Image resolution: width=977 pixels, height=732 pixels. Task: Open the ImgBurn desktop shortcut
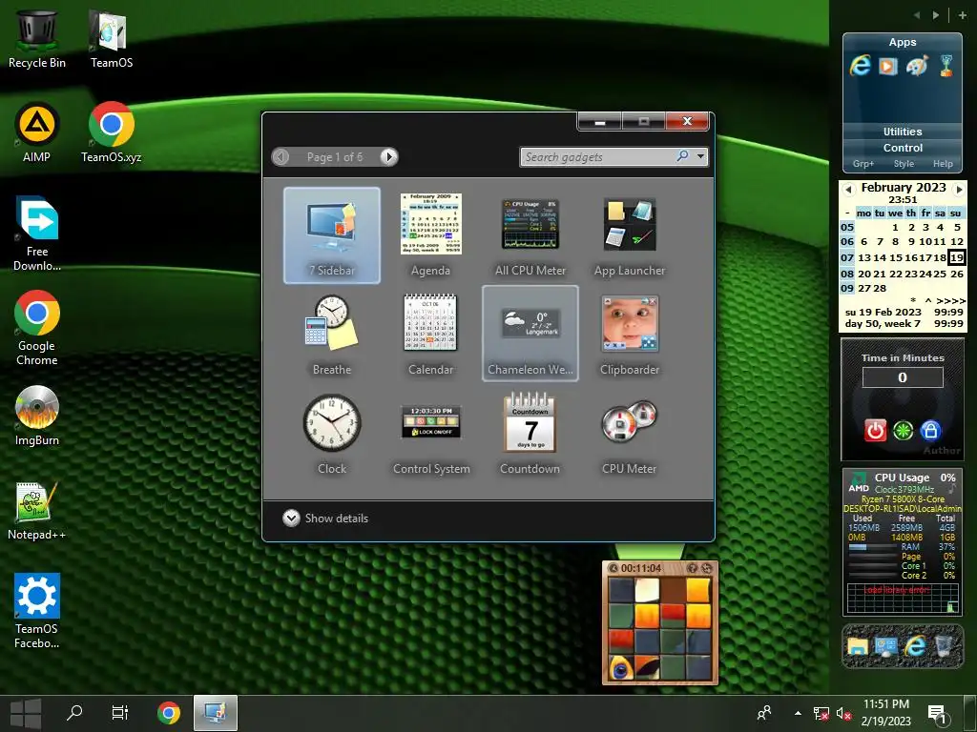tap(37, 416)
